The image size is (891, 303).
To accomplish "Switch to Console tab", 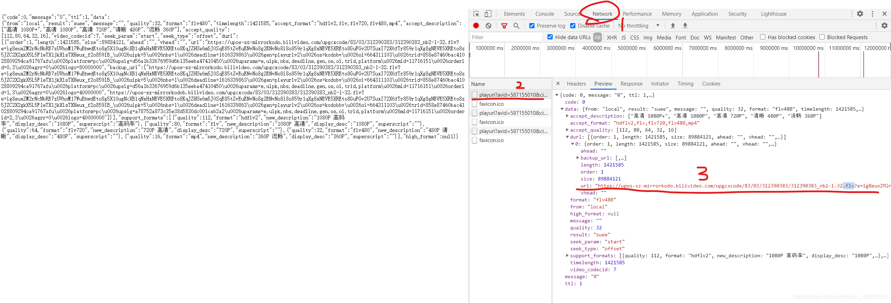I will tap(545, 14).
